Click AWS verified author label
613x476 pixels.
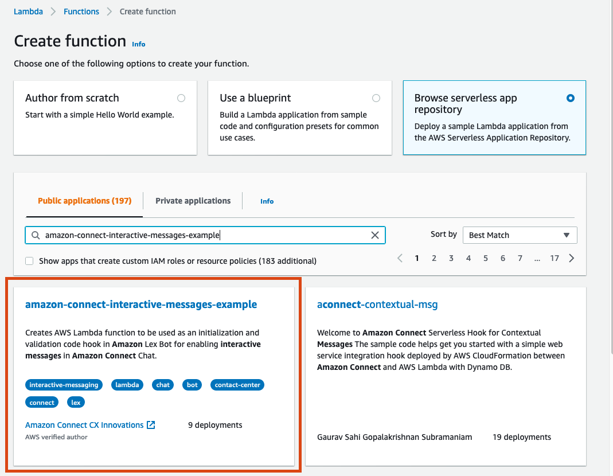(x=56, y=437)
